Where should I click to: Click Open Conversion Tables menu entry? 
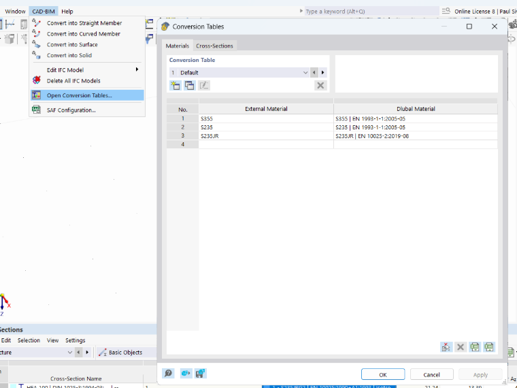click(x=87, y=95)
